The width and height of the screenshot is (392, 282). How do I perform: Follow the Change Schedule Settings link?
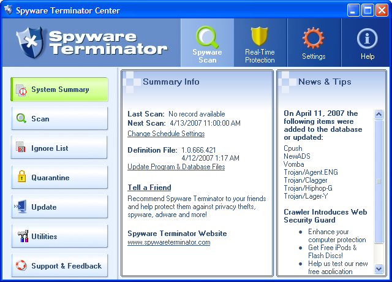(166, 134)
